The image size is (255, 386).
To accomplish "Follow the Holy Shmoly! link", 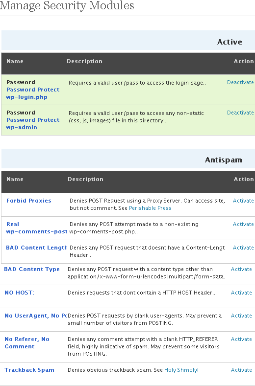I will tap(181, 370).
